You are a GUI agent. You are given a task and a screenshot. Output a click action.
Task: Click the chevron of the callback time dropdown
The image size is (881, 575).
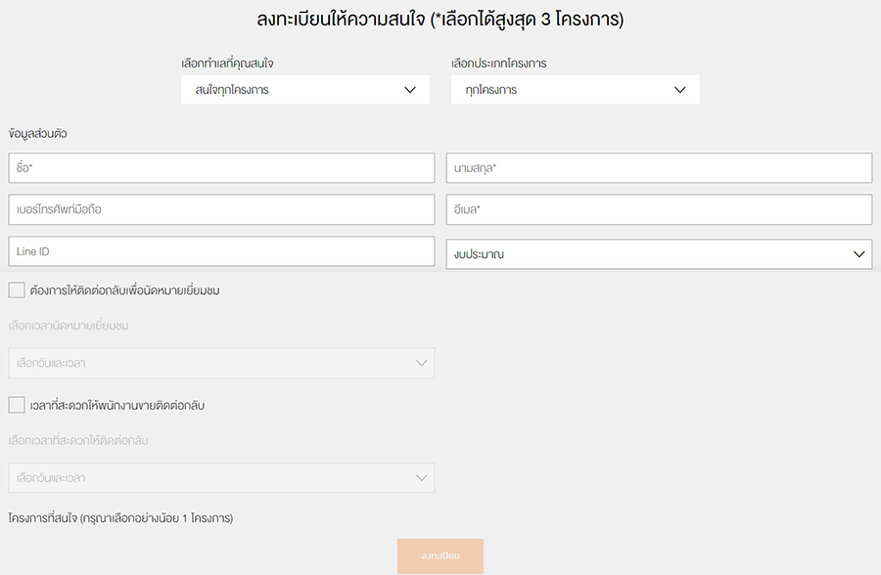[422, 478]
